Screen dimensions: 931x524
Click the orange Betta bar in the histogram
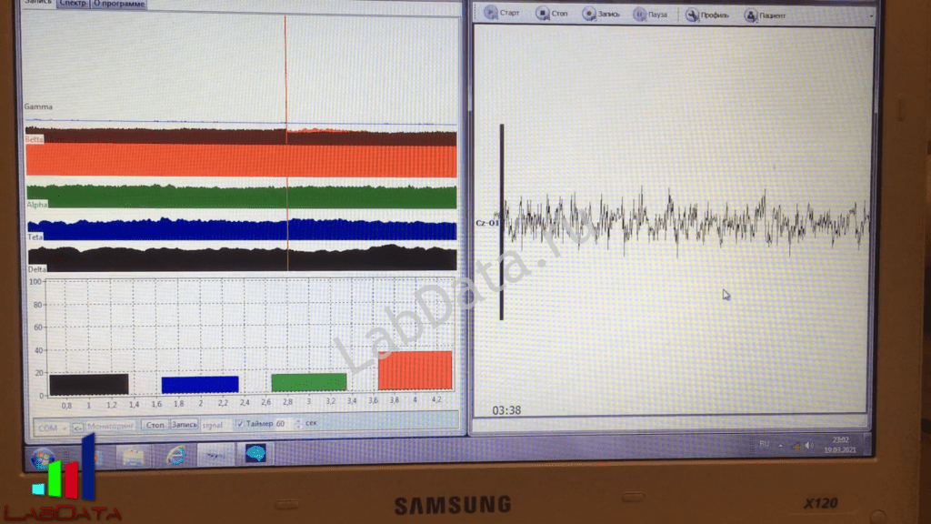coord(415,370)
